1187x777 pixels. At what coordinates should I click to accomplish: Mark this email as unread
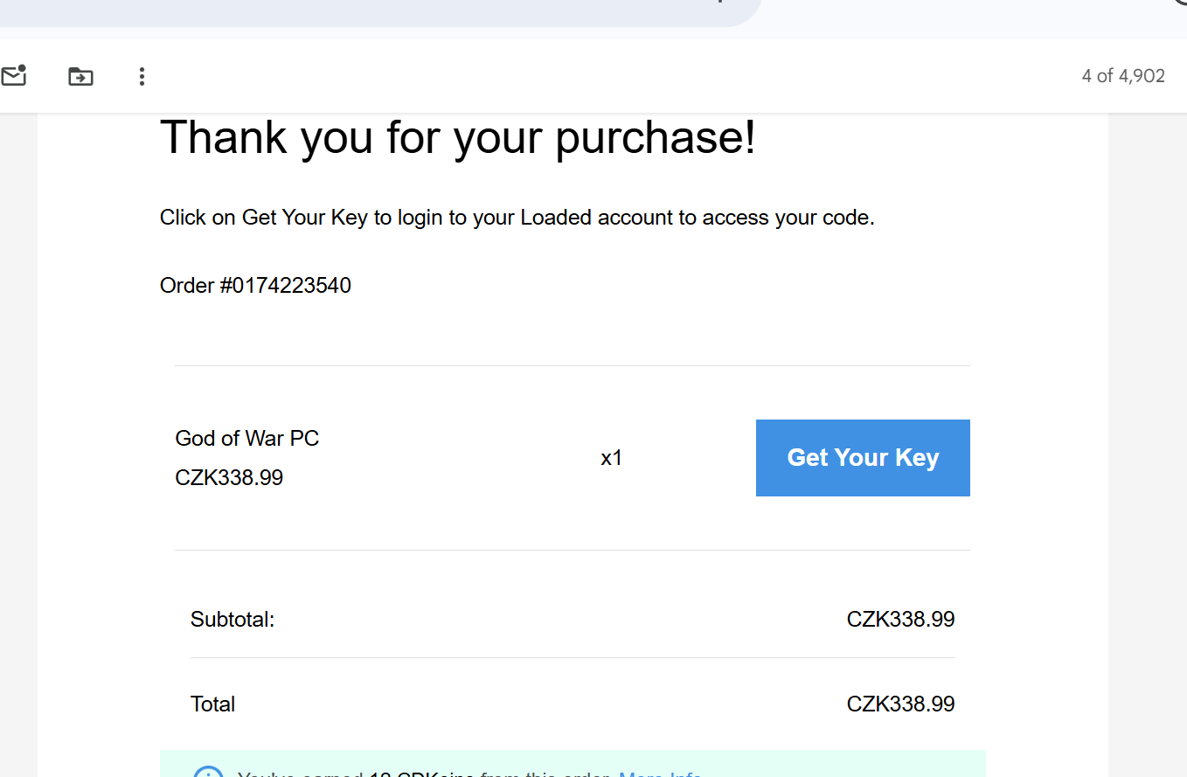pyautogui.click(x=13, y=76)
